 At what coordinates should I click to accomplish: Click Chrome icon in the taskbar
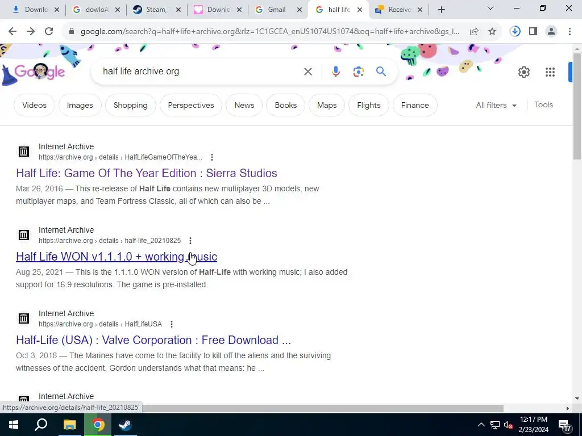coord(98,425)
